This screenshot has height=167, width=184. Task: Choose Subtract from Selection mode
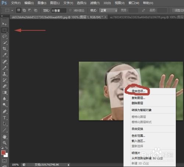point(30,10)
